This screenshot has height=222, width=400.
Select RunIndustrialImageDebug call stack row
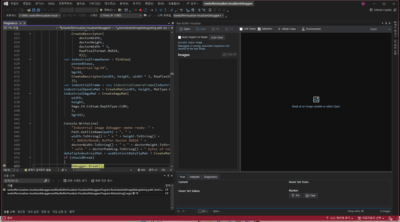86,190
